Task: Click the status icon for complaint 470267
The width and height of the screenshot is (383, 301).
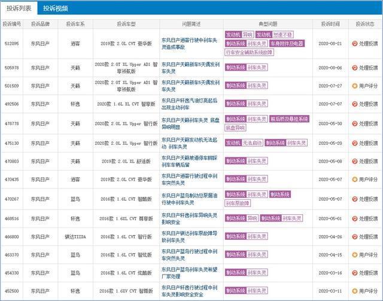Action: (x=355, y=199)
